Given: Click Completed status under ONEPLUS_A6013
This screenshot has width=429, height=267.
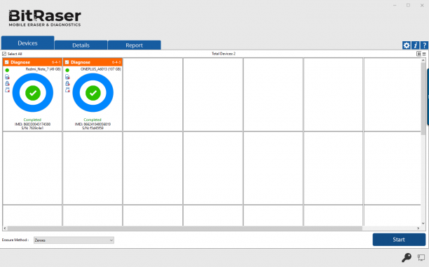Looking at the screenshot, I should click(x=93, y=120).
